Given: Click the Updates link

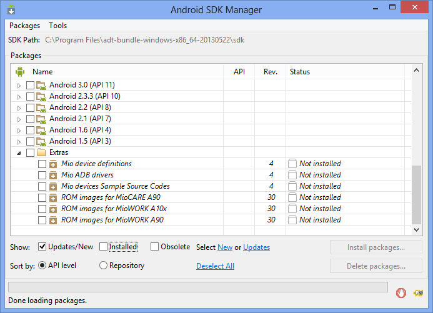Looking at the screenshot, I should 256,247.
